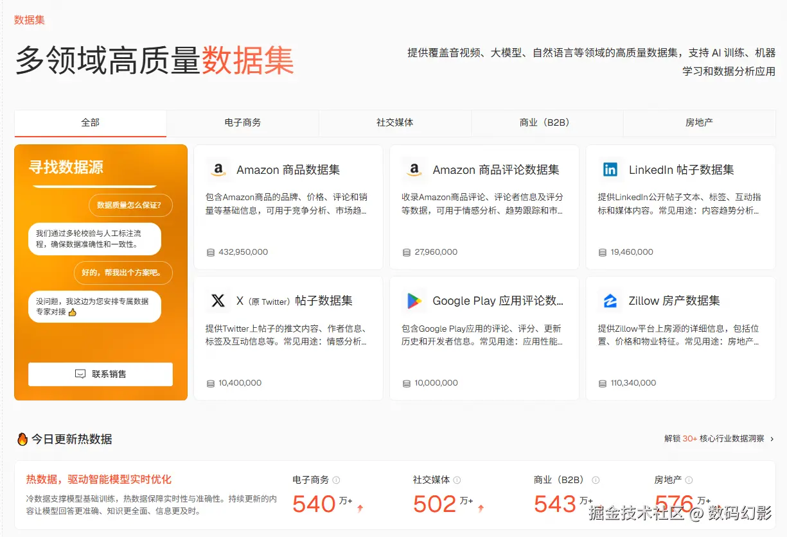The height and width of the screenshot is (537, 787).
Task: Click the fire icon beside 今日更新热数据
Action: pos(22,439)
